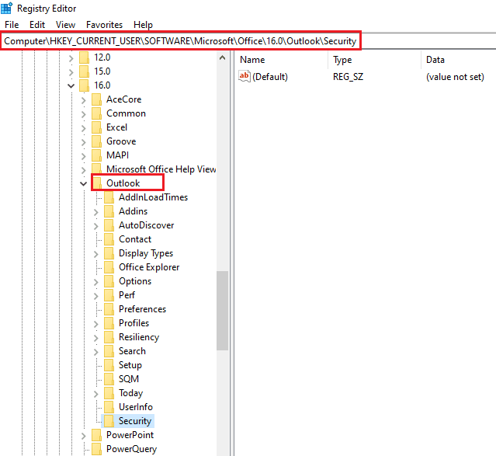Select the Outlook tree key
The height and width of the screenshot is (456, 496).
(x=123, y=183)
